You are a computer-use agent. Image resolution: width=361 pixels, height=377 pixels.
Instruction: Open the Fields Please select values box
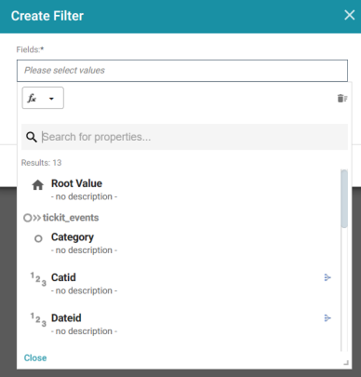pyautogui.click(x=182, y=71)
